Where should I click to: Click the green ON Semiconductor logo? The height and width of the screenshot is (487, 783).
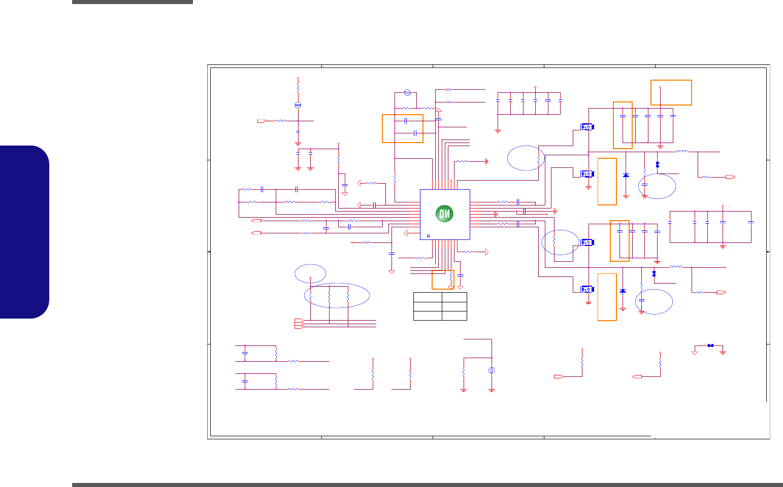tap(445, 215)
